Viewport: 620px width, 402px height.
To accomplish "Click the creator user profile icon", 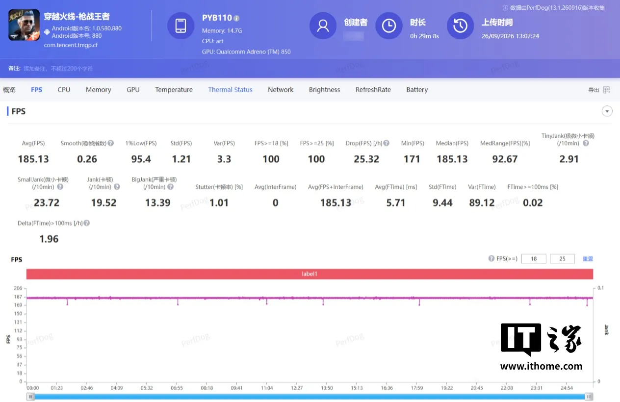I will pos(323,26).
